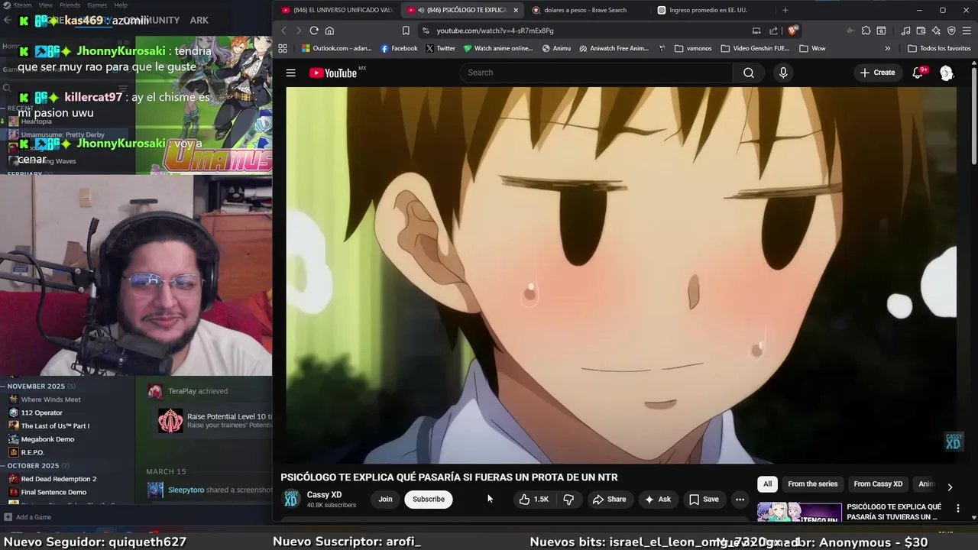Like the video with thumbs up

click(534, 499)
